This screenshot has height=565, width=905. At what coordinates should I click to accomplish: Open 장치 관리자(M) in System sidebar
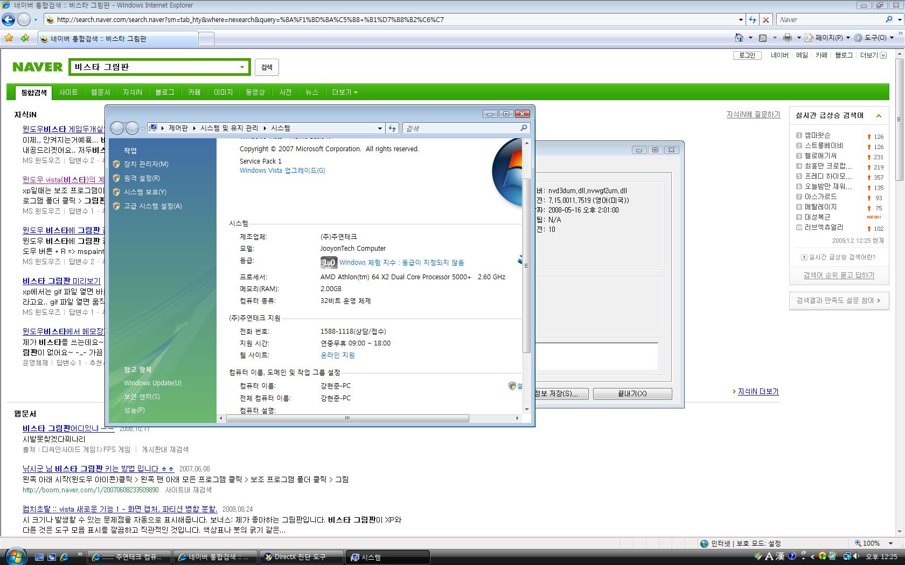click(x=146, y=164)
